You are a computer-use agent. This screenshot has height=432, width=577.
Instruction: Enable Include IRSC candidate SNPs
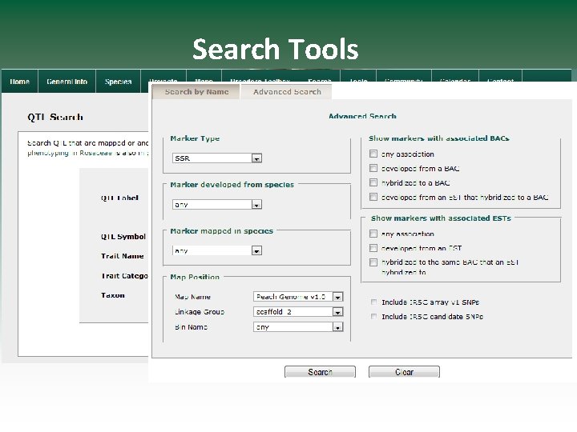point(373,316)
